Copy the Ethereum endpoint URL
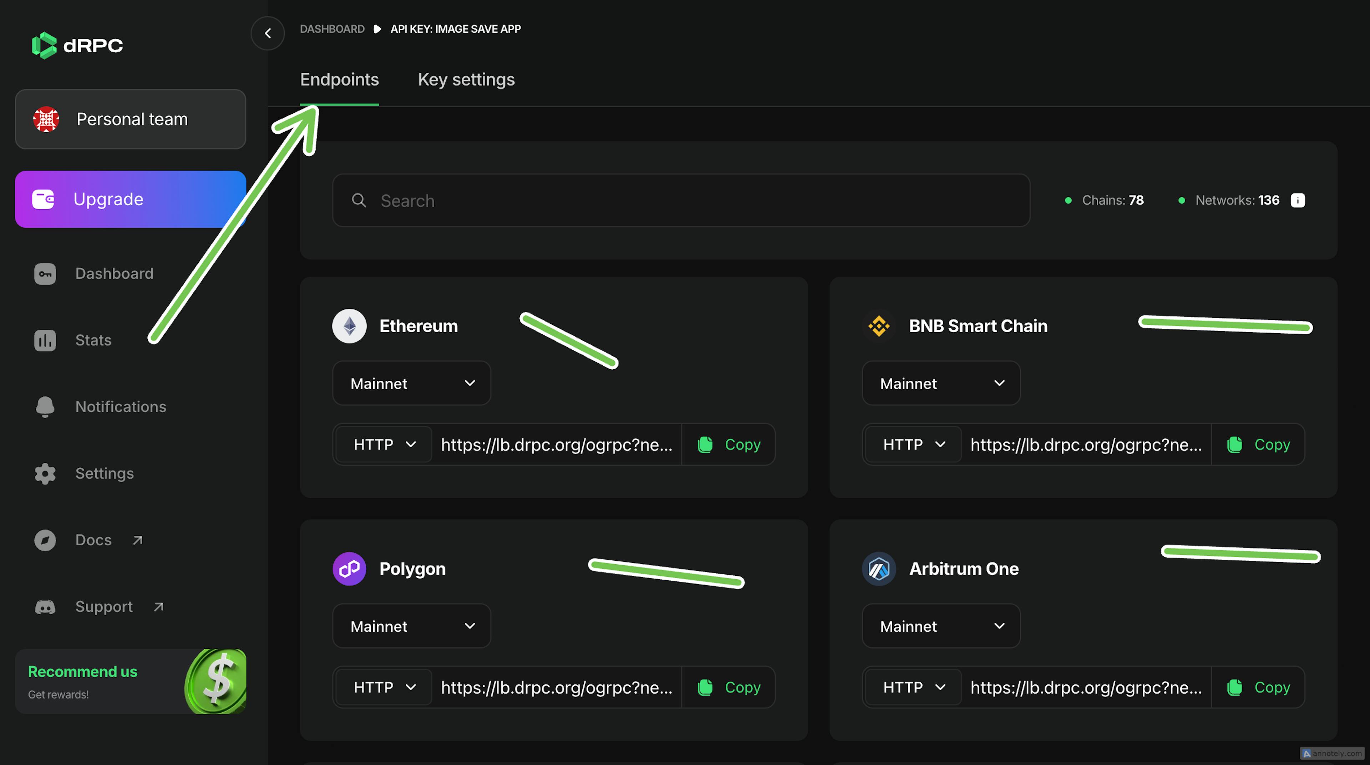 (729, 444)
